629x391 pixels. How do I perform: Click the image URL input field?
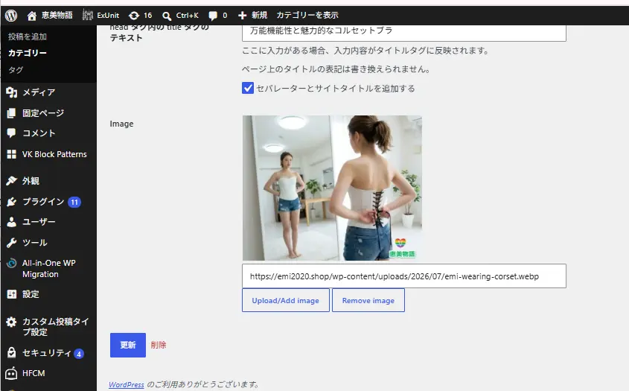[404, 276]
